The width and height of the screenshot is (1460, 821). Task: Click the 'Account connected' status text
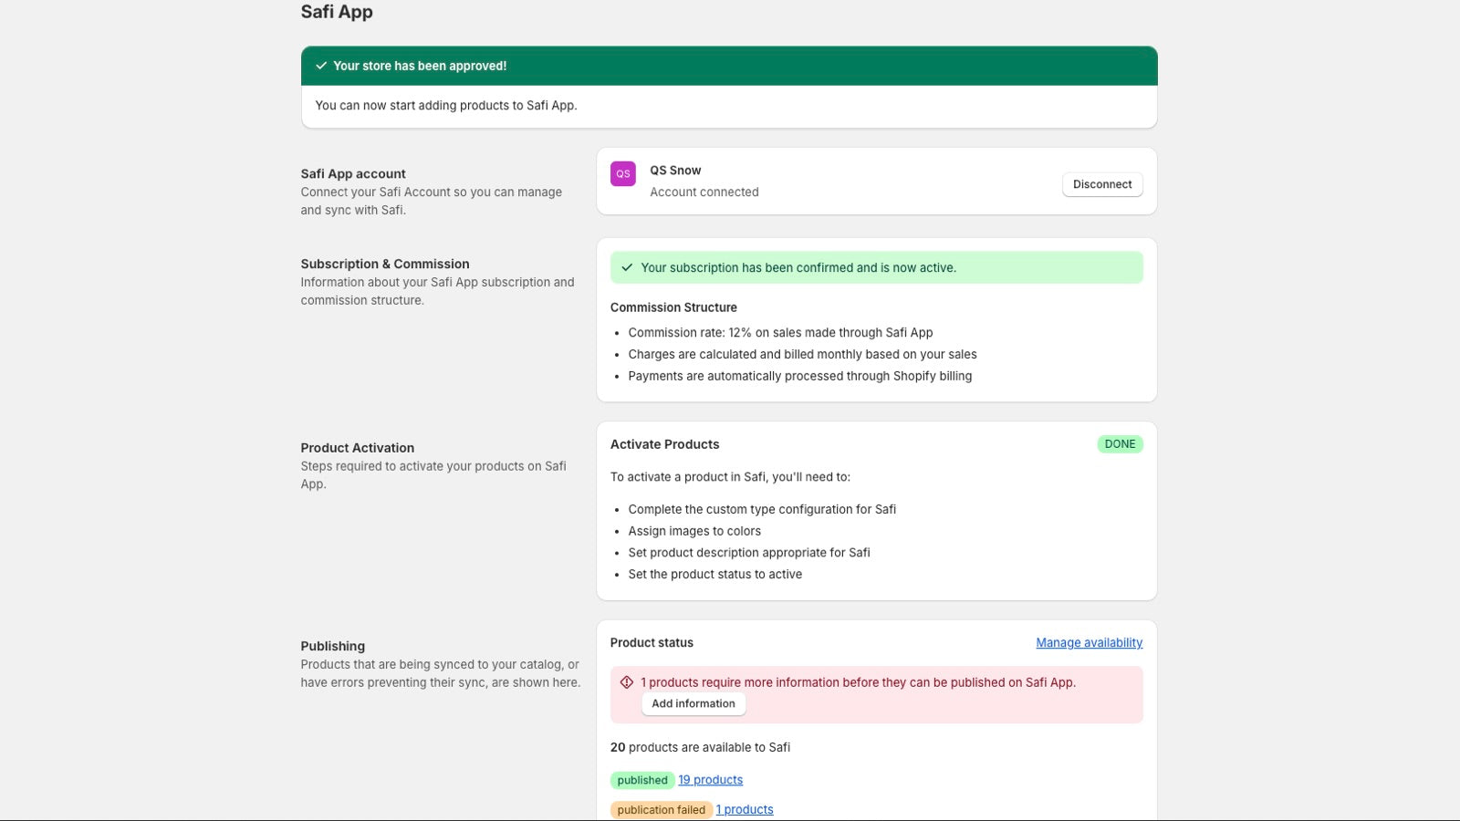[704, 192]
